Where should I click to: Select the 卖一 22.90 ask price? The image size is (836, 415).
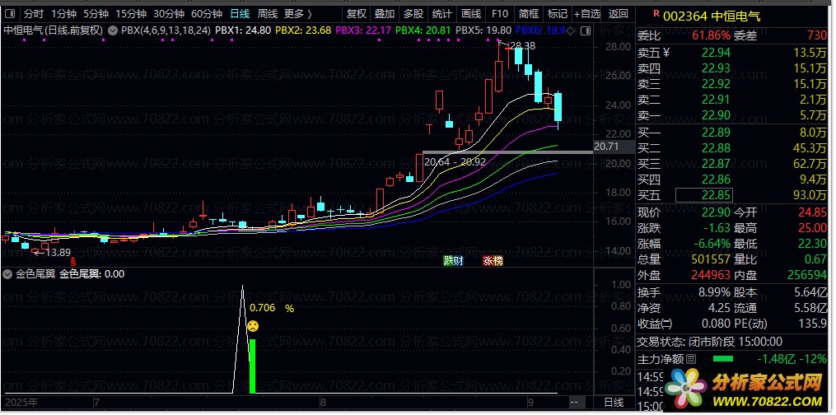[716, 115]
